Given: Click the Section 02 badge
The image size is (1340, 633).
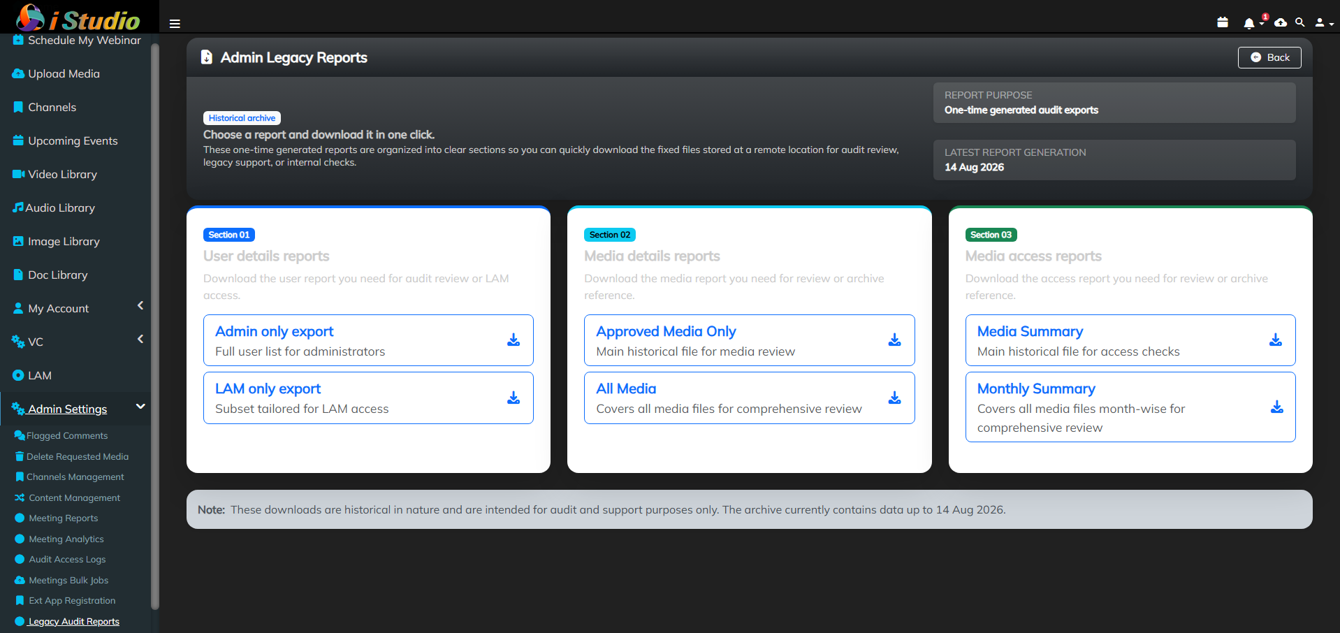Looking at the screenshot, I should (610, 235).
